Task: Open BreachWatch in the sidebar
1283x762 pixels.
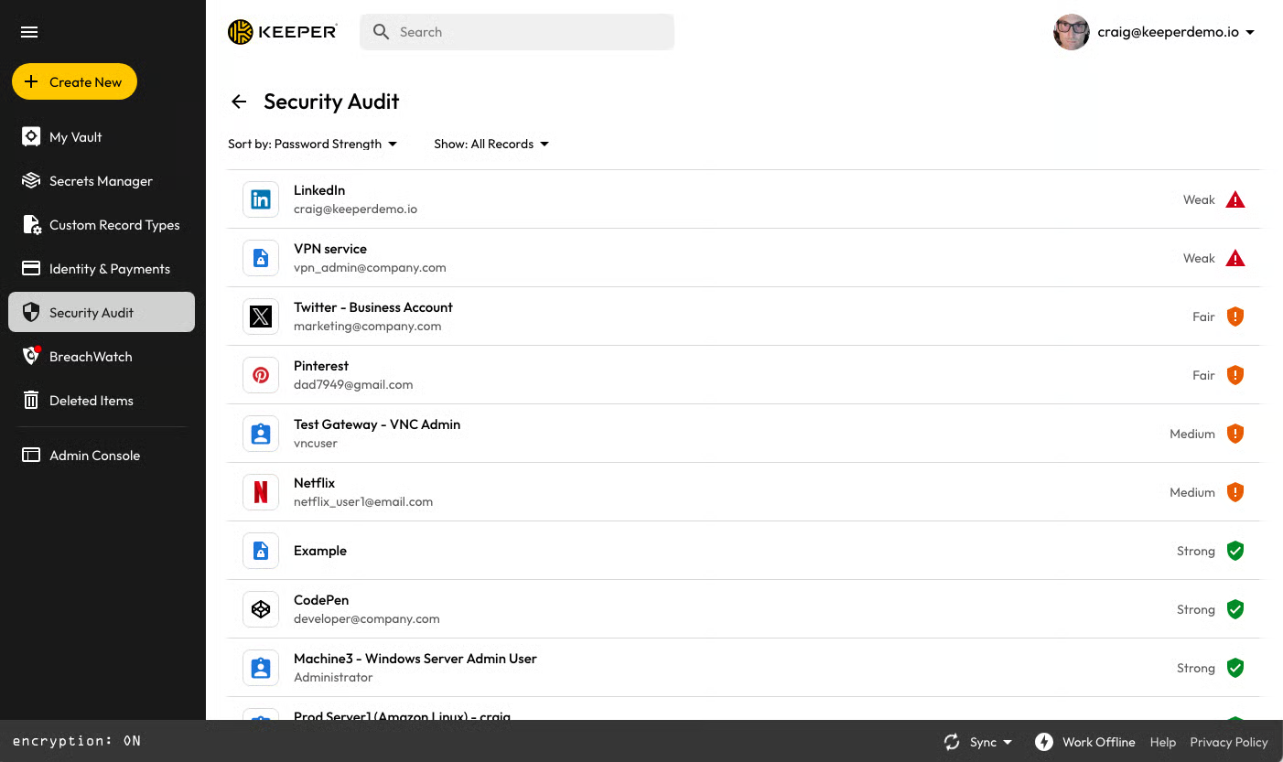Action: pos(90,357)
